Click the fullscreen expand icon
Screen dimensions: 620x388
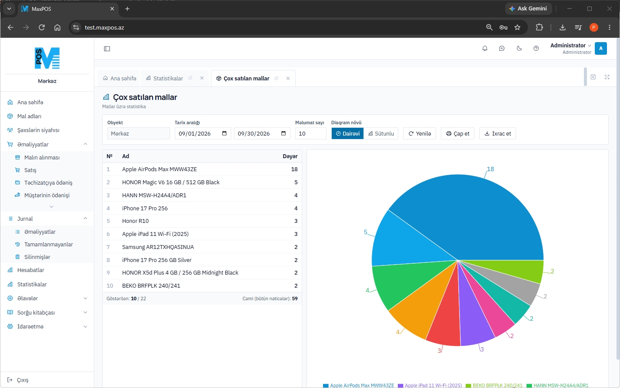607,77
